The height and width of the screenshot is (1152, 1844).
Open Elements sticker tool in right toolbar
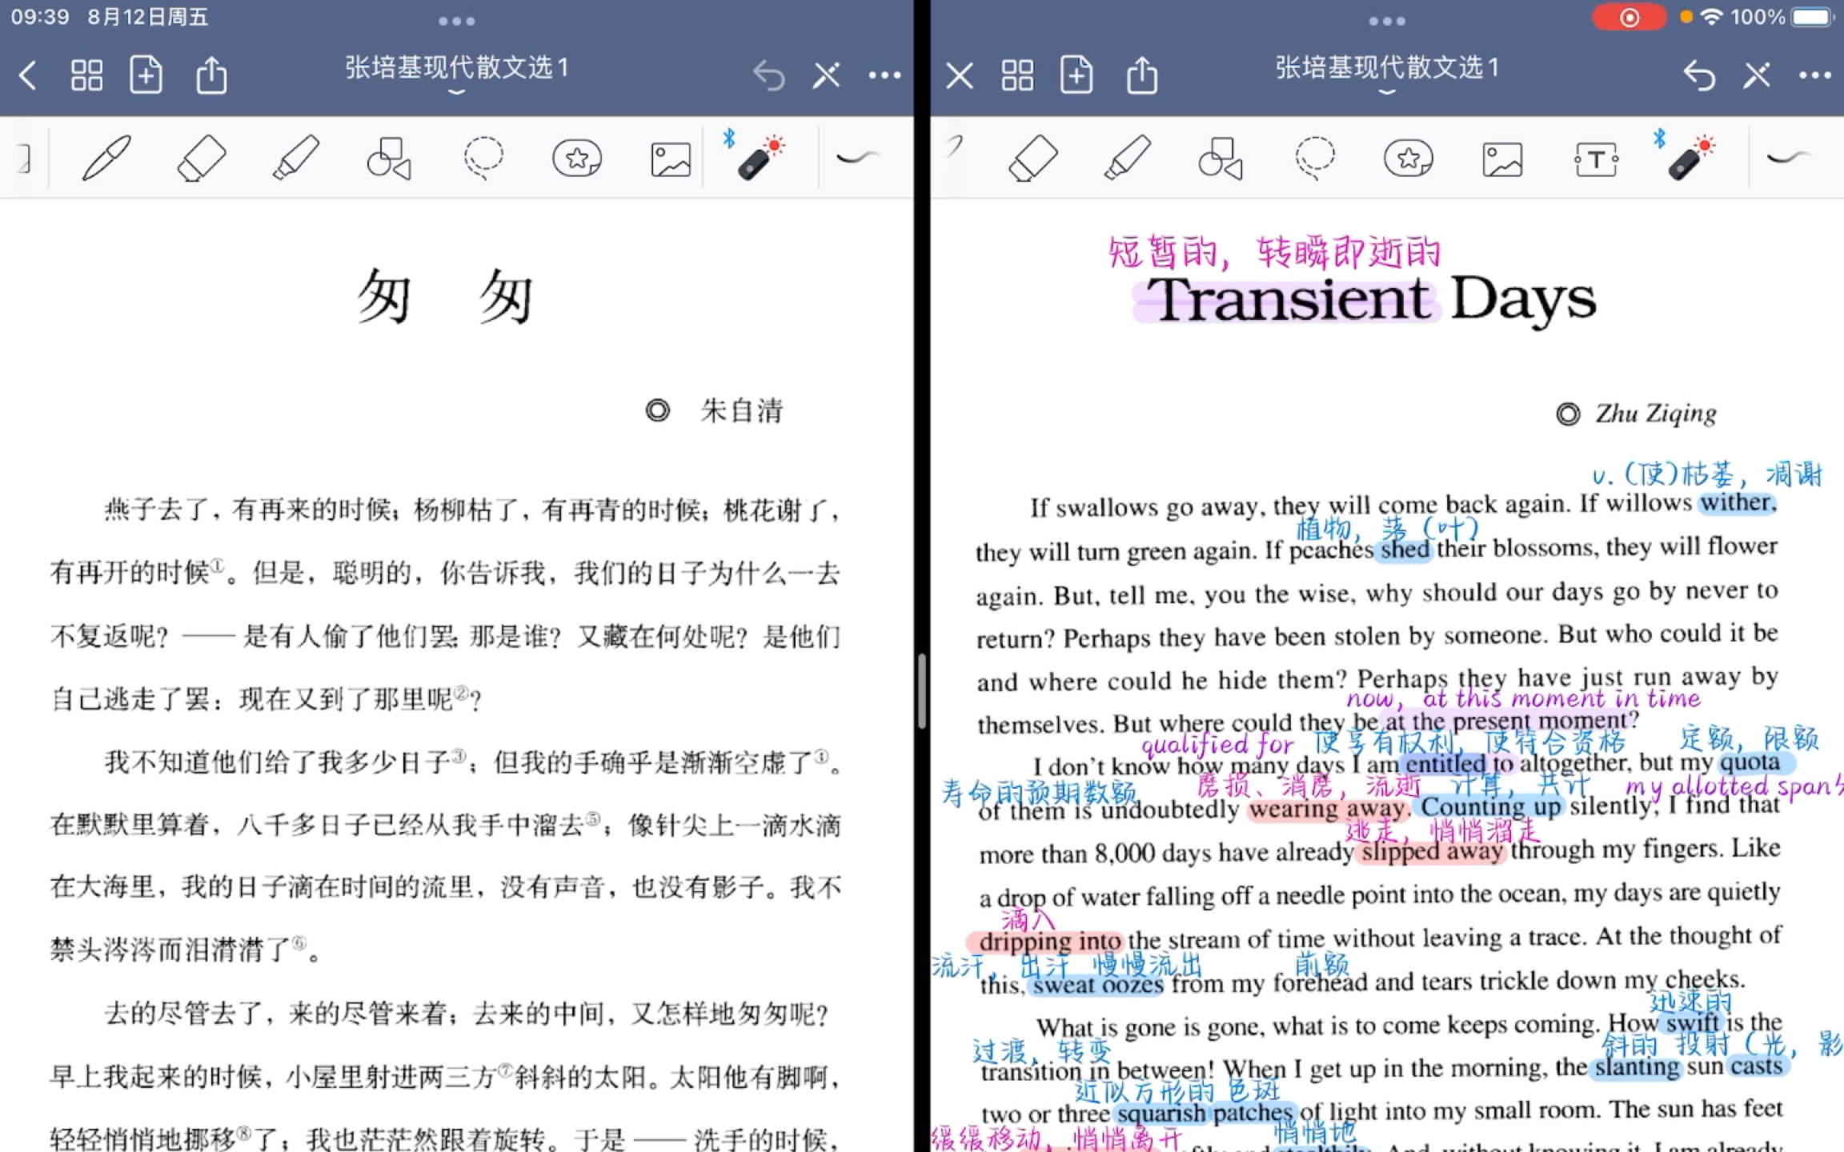[1409, 158]
